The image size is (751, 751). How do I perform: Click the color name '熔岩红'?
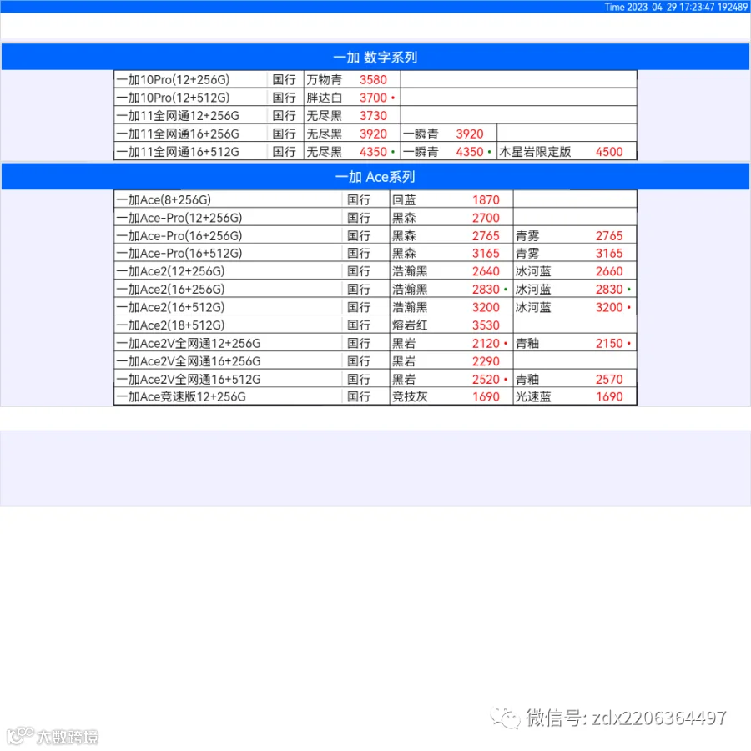coord(410,325)
